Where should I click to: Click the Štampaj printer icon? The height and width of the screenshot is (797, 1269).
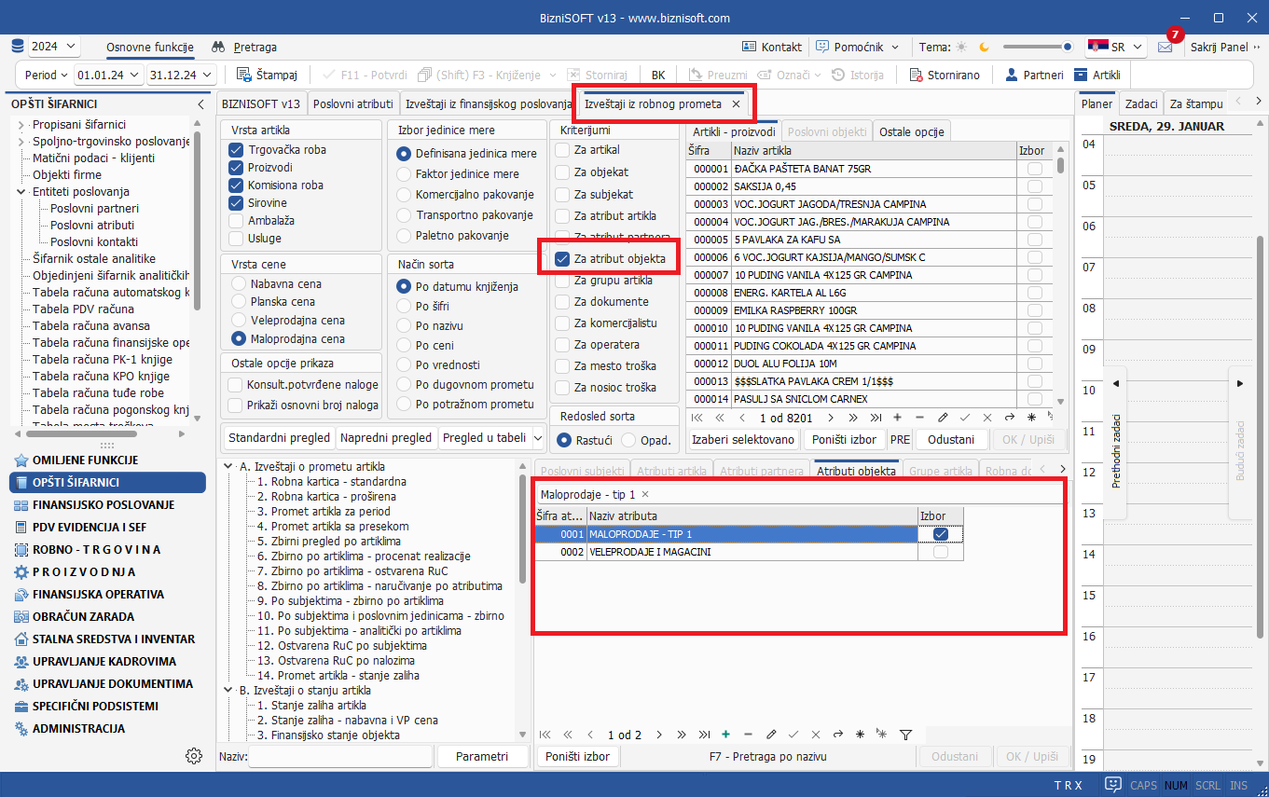[x=244, y=75]
